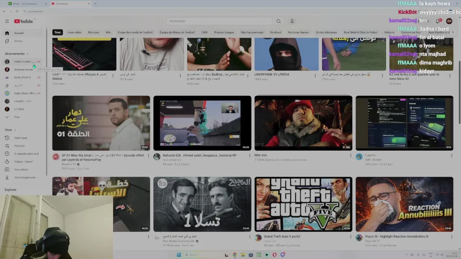Screen dimensions: 461x259
Task: Open options menu for Nahoule 82k video
Action: tap(249, 156)
